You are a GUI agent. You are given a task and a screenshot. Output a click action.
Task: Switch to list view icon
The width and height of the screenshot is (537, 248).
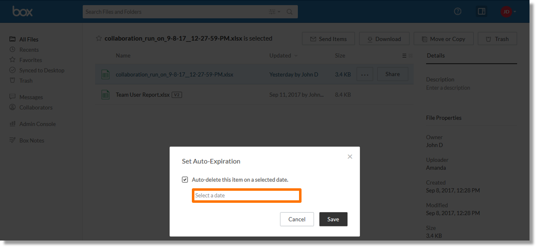point(404,56)
